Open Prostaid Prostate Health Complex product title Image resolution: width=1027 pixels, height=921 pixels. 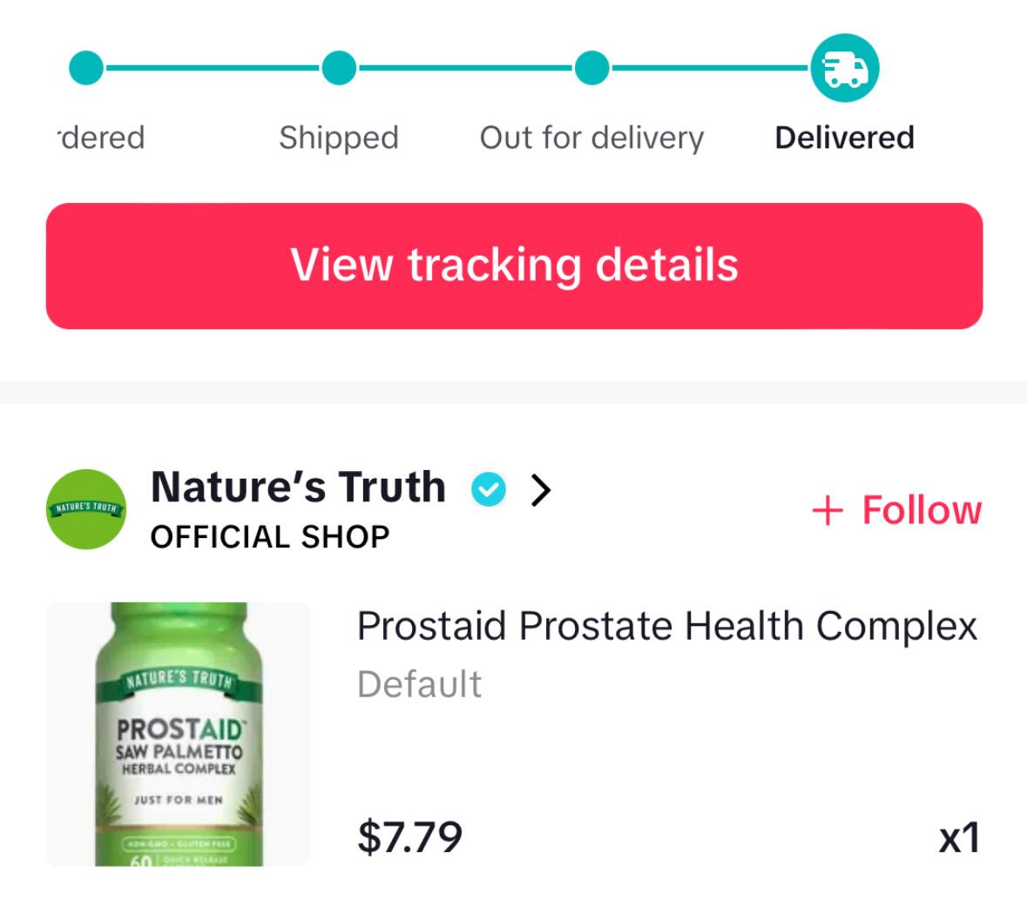(x=666, y=626)
